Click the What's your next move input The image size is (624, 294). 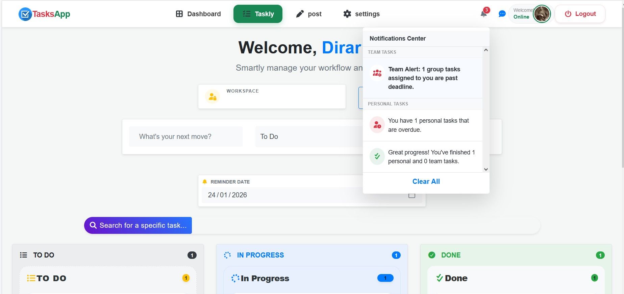[x=186, y=137]
